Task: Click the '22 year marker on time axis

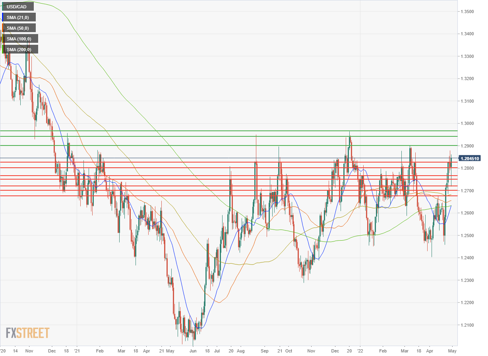Action: point(359,351)
